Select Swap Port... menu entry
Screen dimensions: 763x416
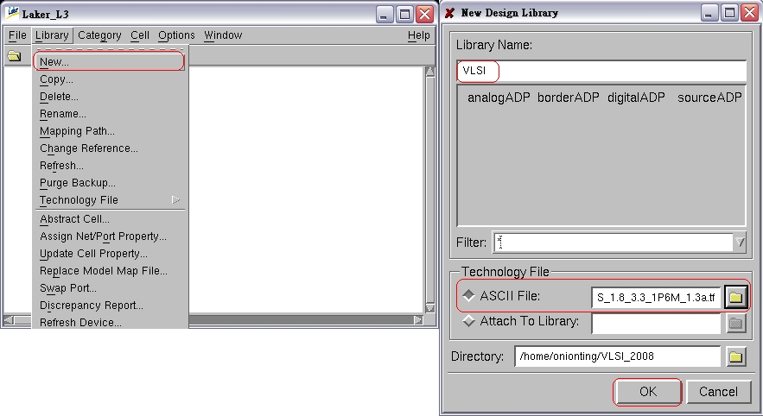[x=109, y=287]
